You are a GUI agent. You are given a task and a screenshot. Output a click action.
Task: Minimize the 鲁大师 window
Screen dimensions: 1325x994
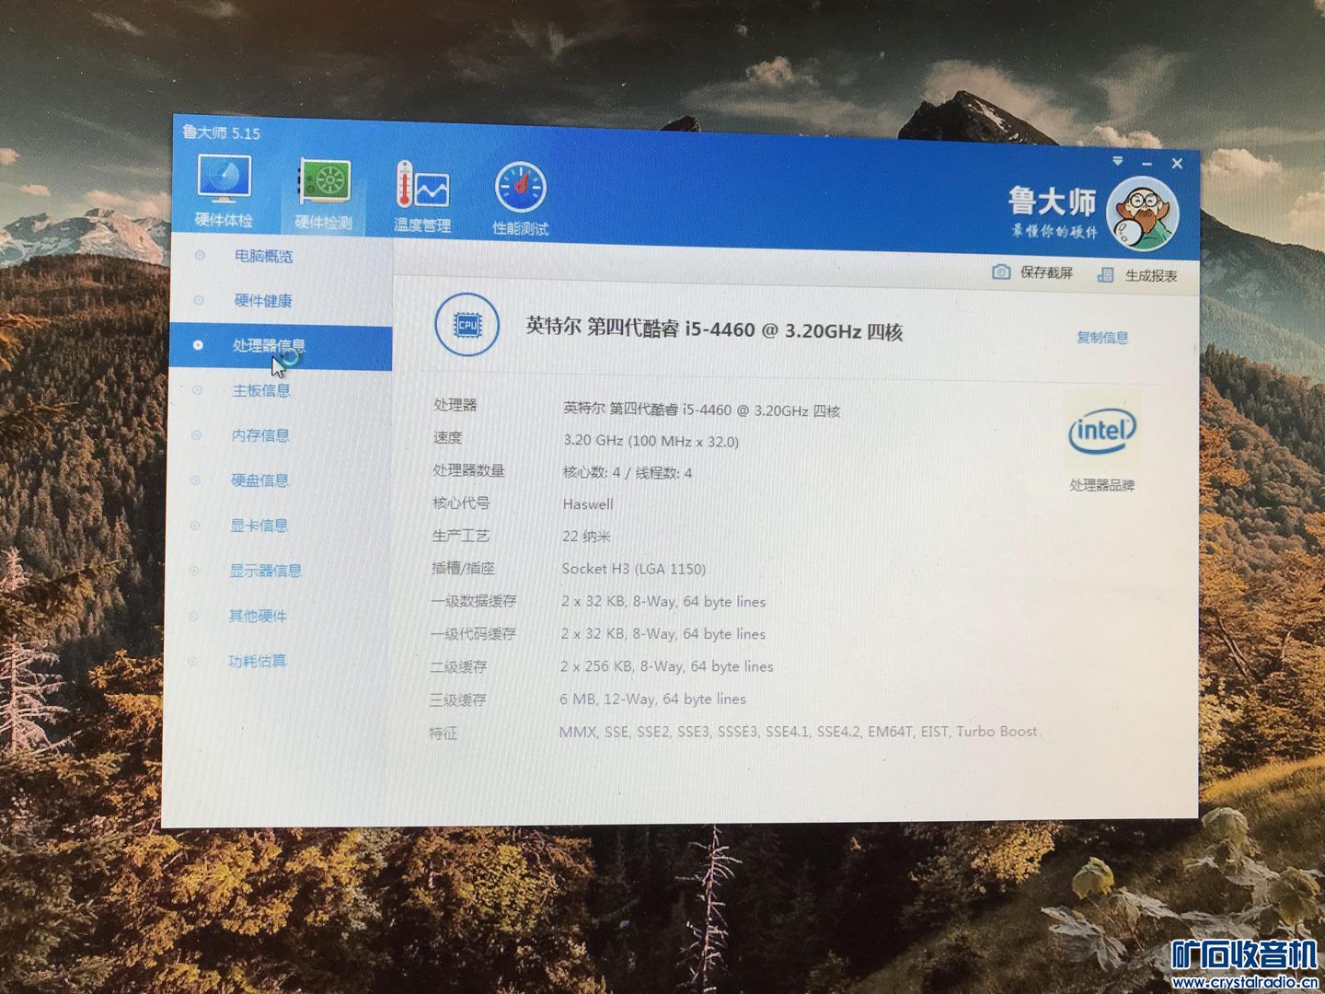1147,163
